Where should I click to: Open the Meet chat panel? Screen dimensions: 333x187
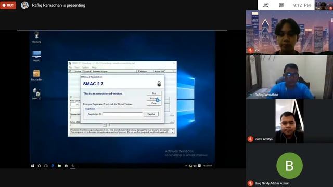(x=281, y=5)
